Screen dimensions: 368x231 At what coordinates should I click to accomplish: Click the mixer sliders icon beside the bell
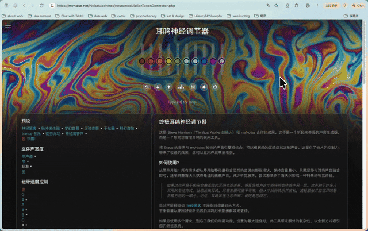click(193, 87)
